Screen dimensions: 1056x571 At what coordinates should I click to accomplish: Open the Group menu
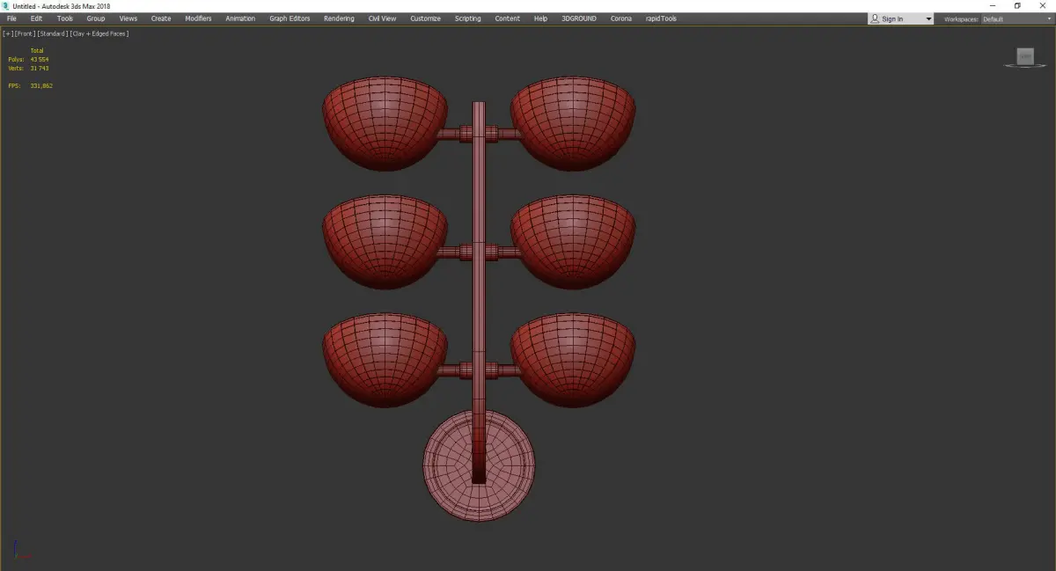(96, 18)
